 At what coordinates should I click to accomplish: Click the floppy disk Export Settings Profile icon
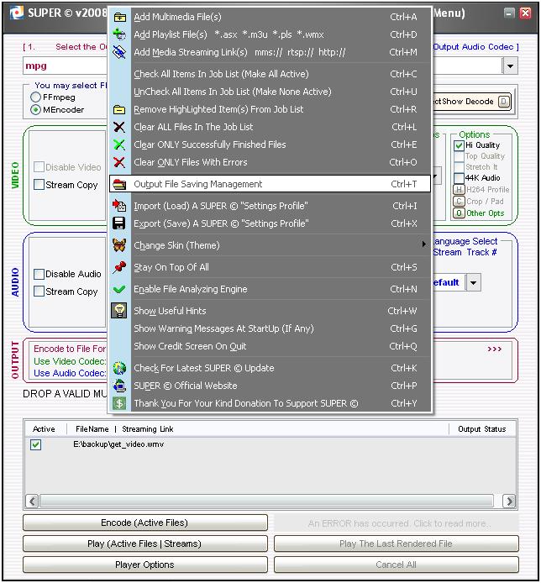(119, 223)
